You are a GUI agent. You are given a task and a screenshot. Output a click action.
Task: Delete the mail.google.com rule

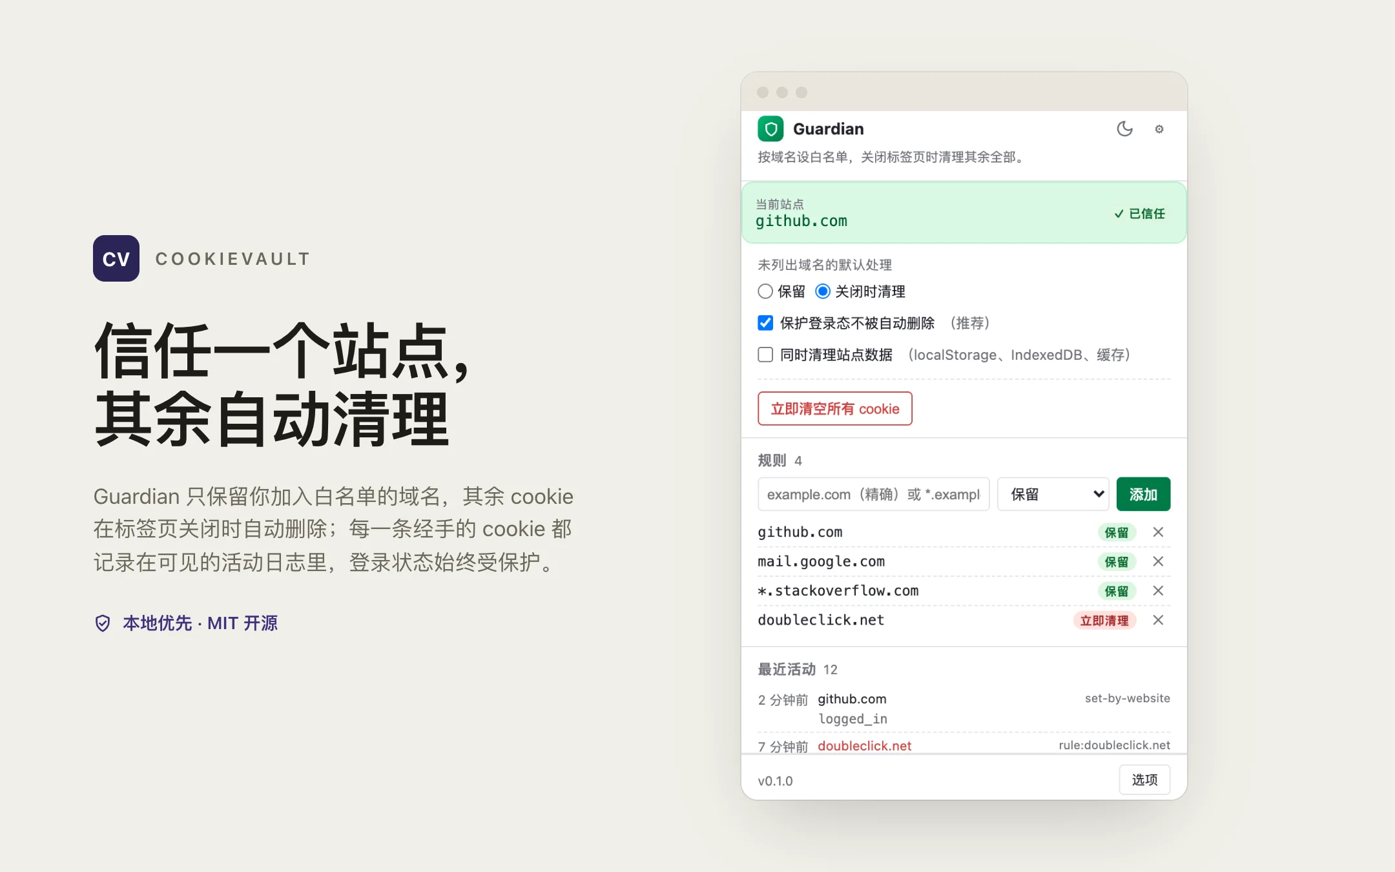coord(1158,561)
